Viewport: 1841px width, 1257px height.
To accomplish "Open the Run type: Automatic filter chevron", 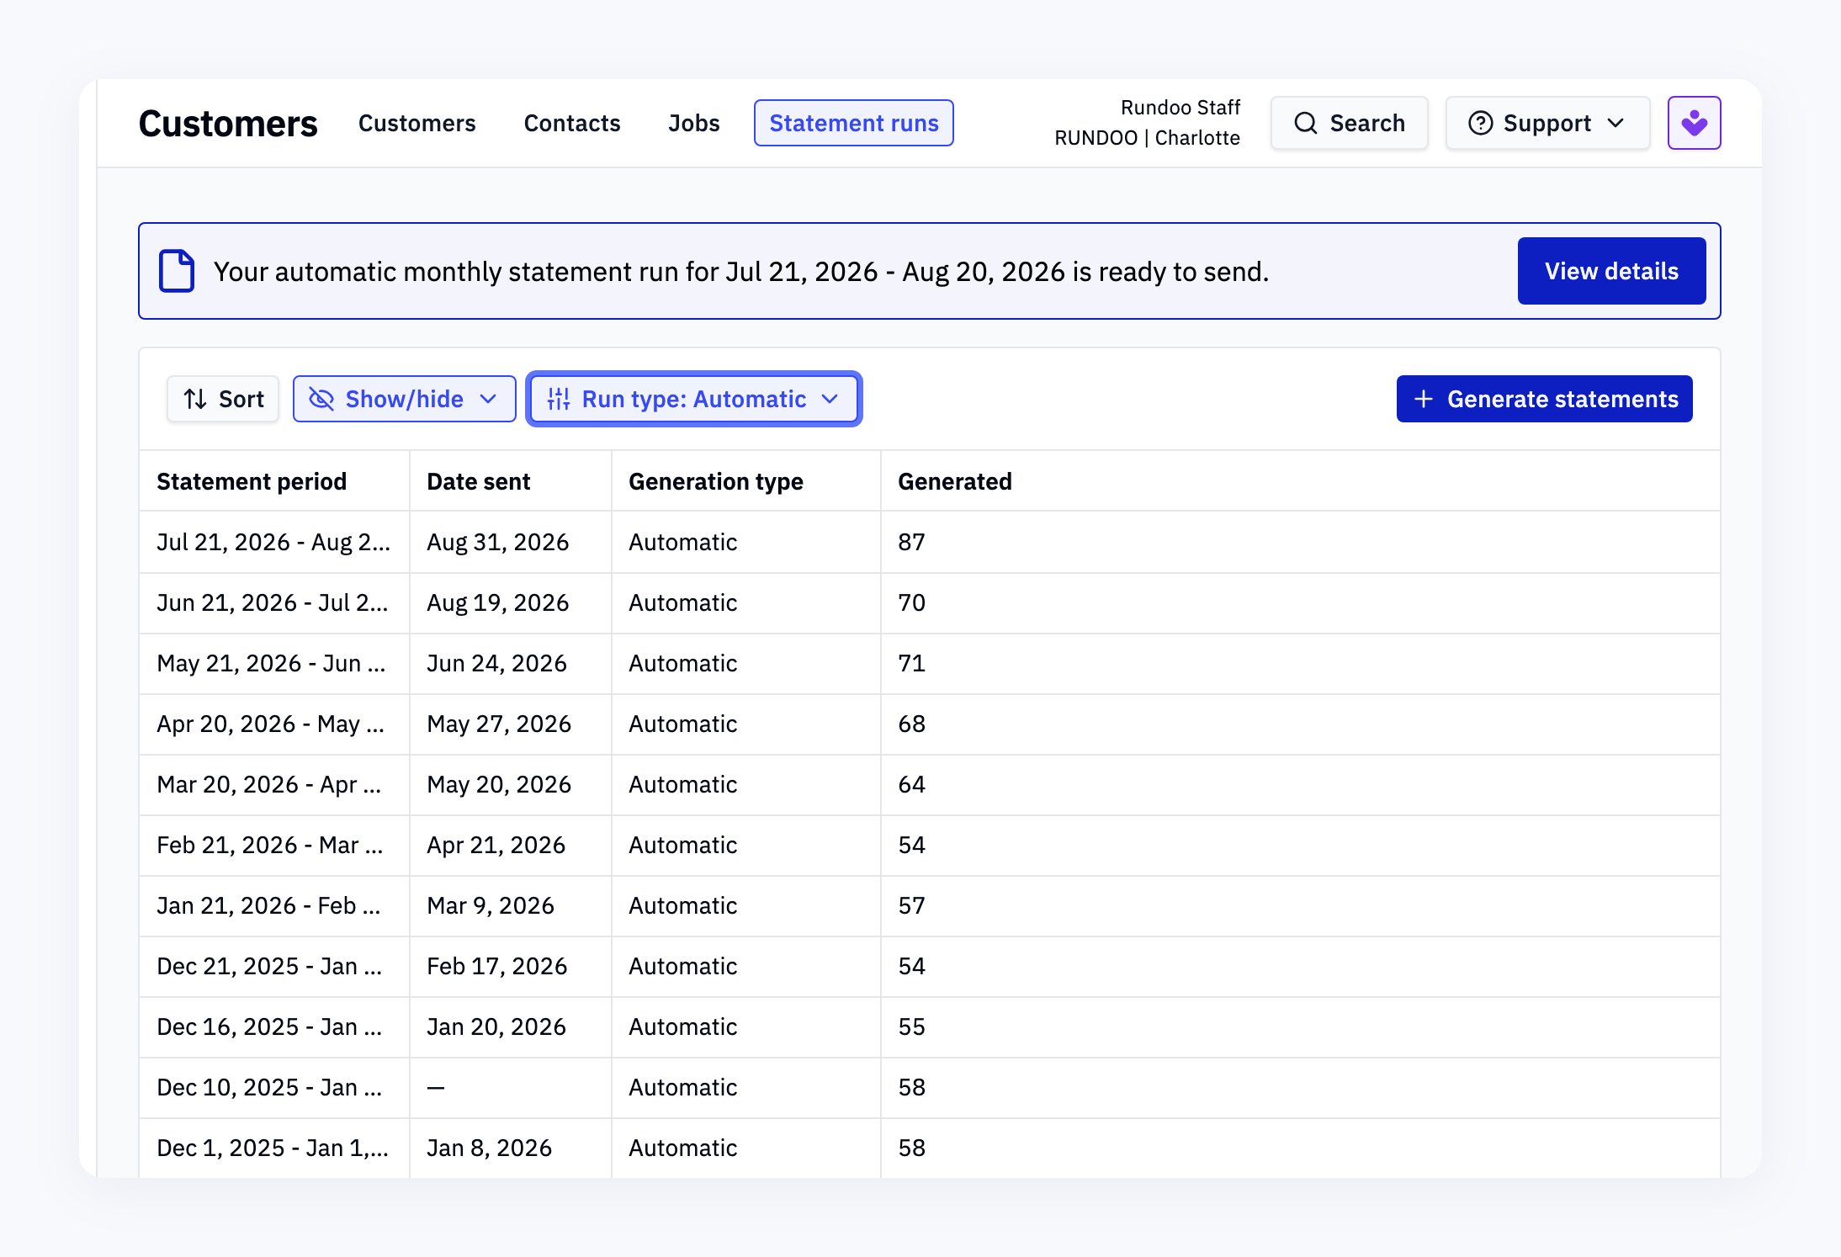I will [x=830, y=399].
